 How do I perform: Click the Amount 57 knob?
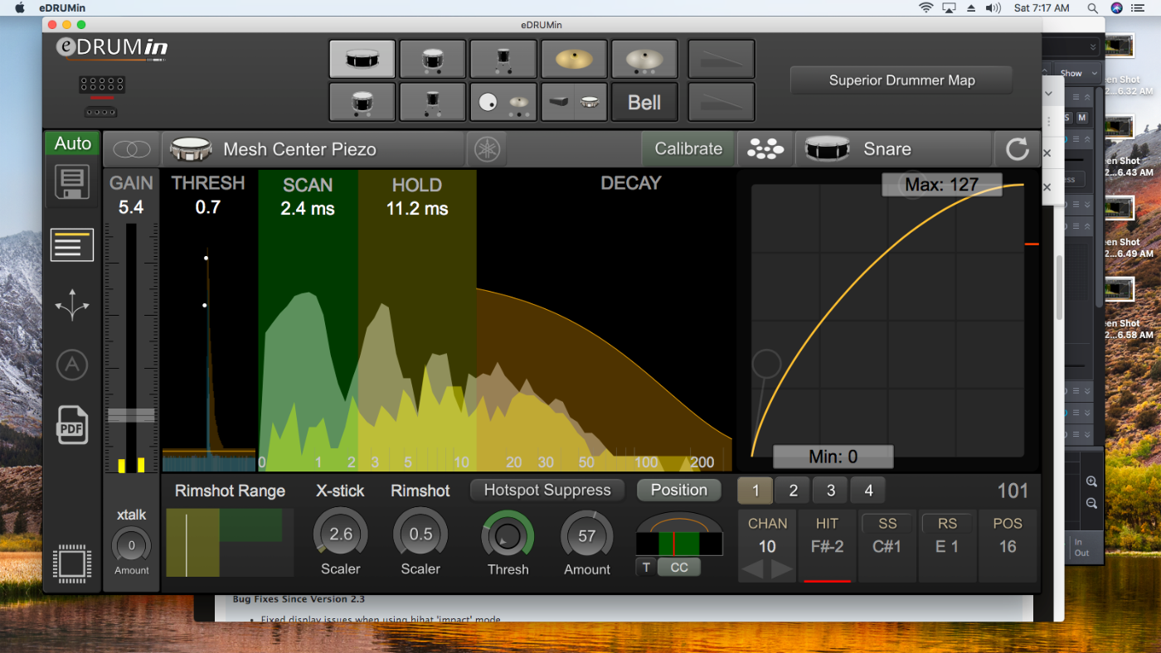pos(587,536)
